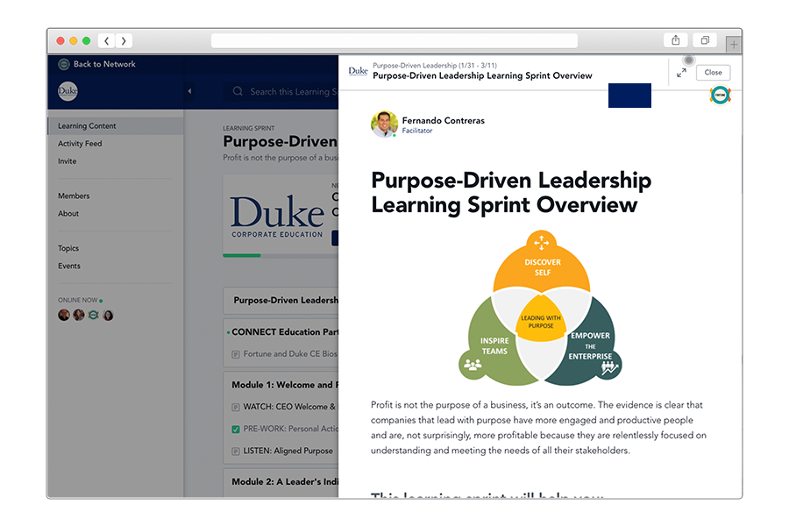
Task: Open Module 2: A Leader's section heading
Action: 285,481
